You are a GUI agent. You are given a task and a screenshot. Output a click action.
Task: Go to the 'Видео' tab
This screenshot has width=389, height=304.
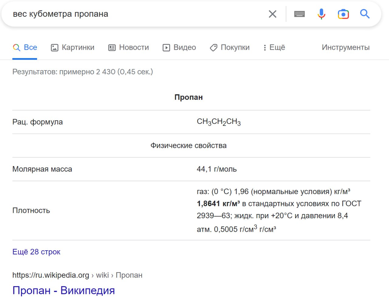[x=179, y=47]
